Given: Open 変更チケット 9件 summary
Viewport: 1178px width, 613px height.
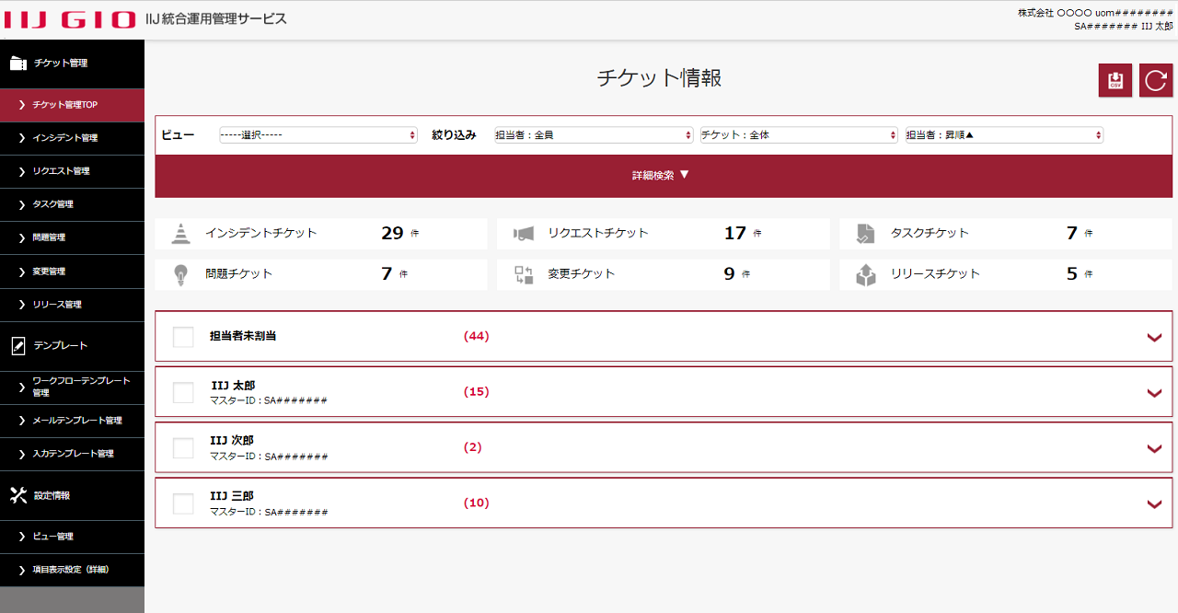Looking at the screenshot, I should 664,274.
